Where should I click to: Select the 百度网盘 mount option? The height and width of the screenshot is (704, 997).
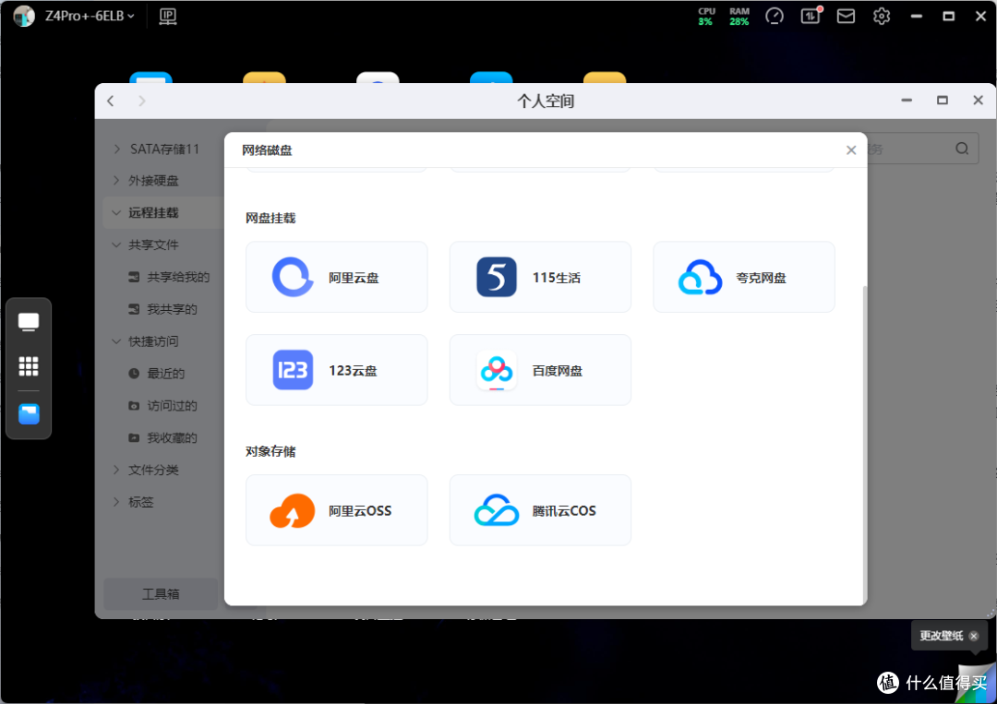(x=540, y=370)
